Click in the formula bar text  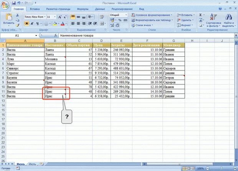77,36
